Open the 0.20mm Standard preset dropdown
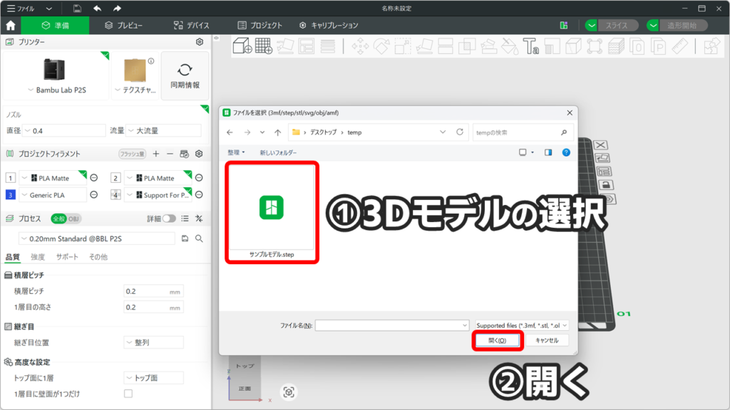This screenshot has height=410, width=730. (x=96, y=238)
